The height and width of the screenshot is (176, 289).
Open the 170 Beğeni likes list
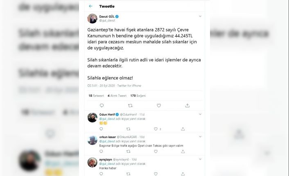click(x=138, y=96)
